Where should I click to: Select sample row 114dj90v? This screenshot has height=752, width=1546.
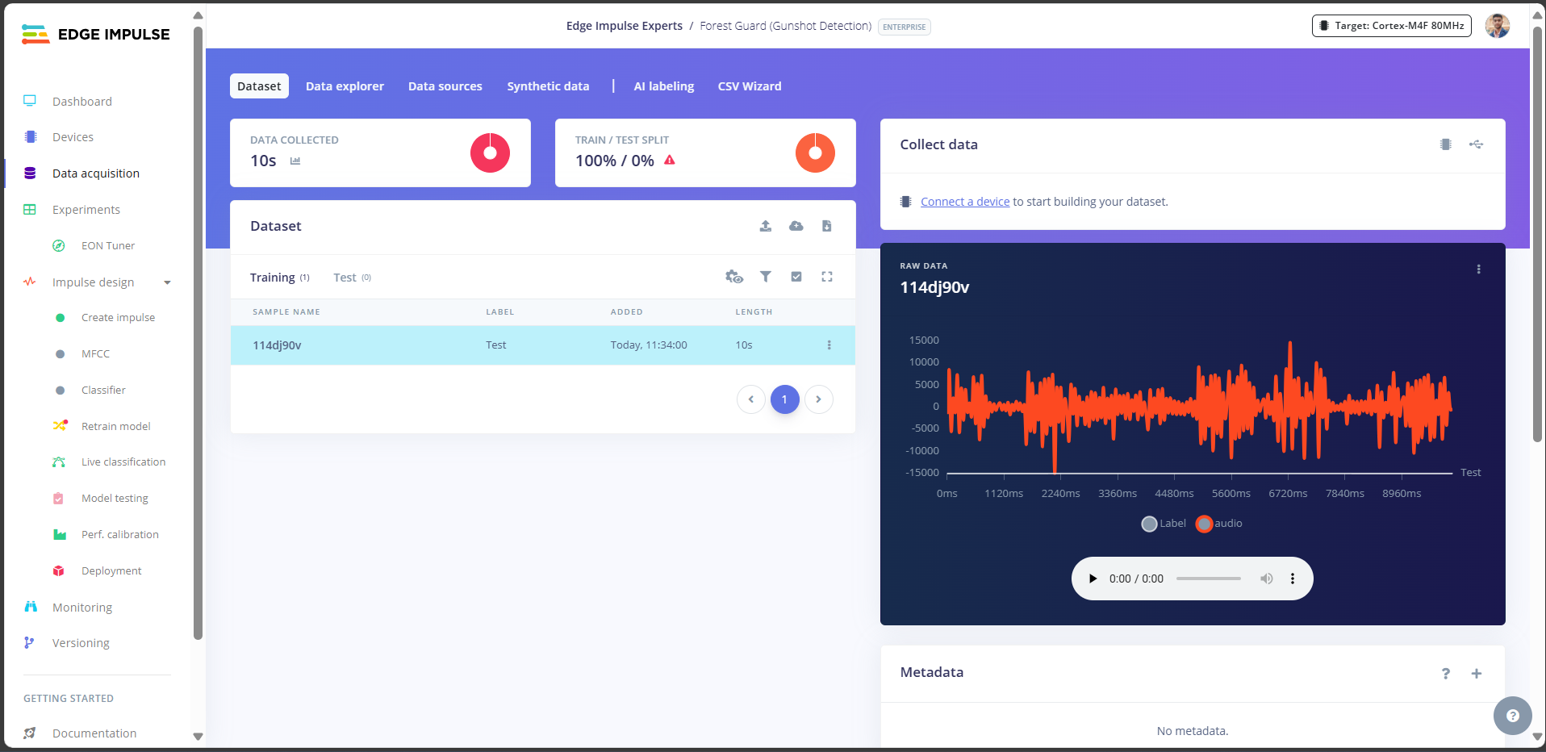tap(542, 345)
